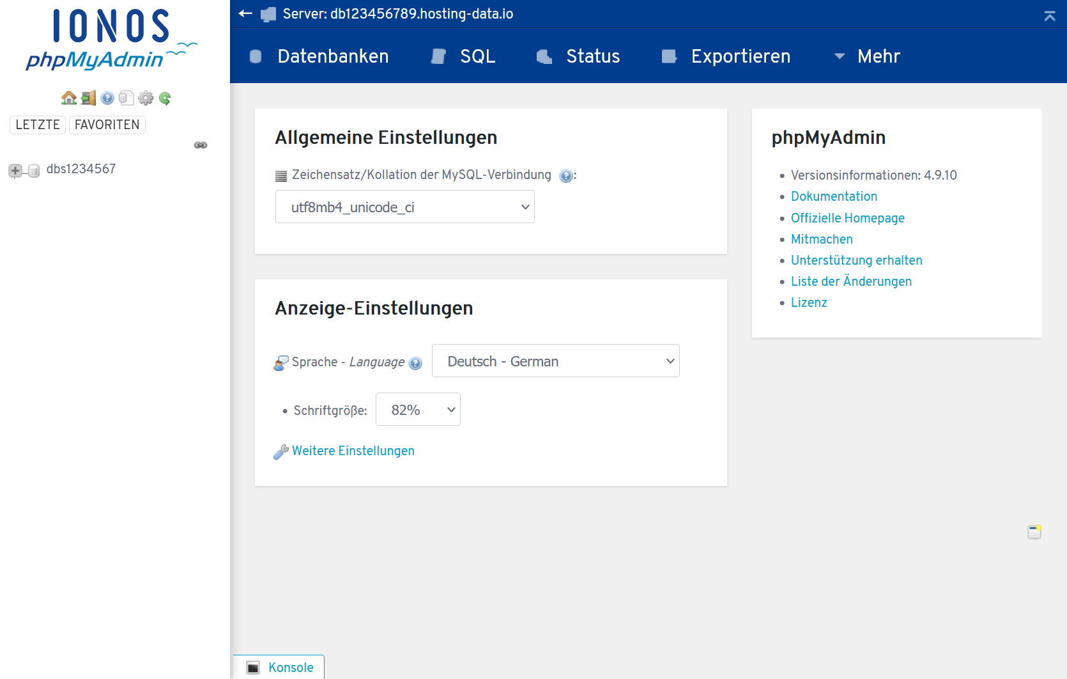Click the chain link icon in the sidebar
Viewport: 1067px width, 679px height.
201,145
